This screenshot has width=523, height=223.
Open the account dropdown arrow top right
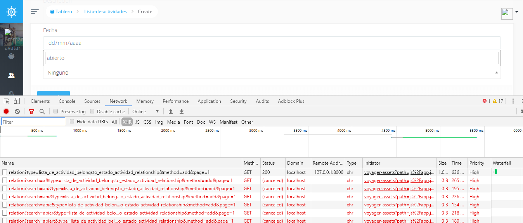point(516,12)
